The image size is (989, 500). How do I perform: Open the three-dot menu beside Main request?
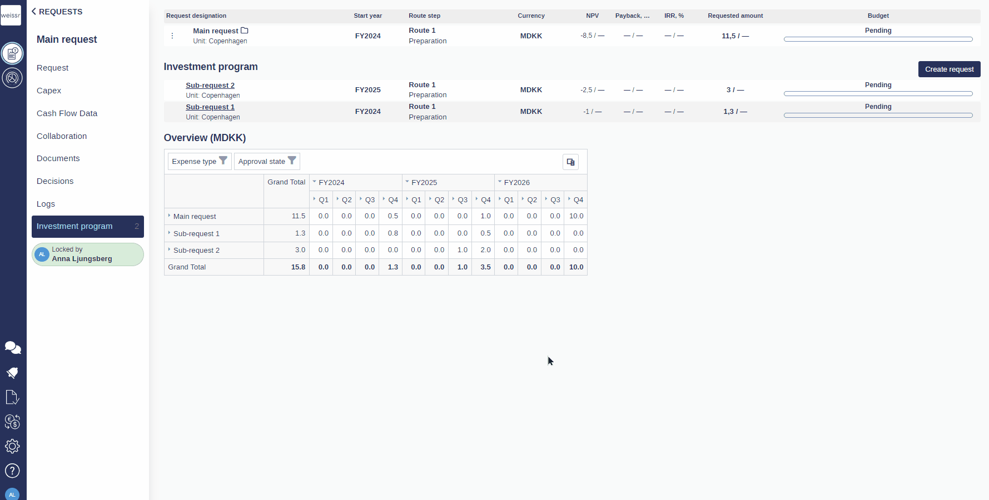click(172, 36)
